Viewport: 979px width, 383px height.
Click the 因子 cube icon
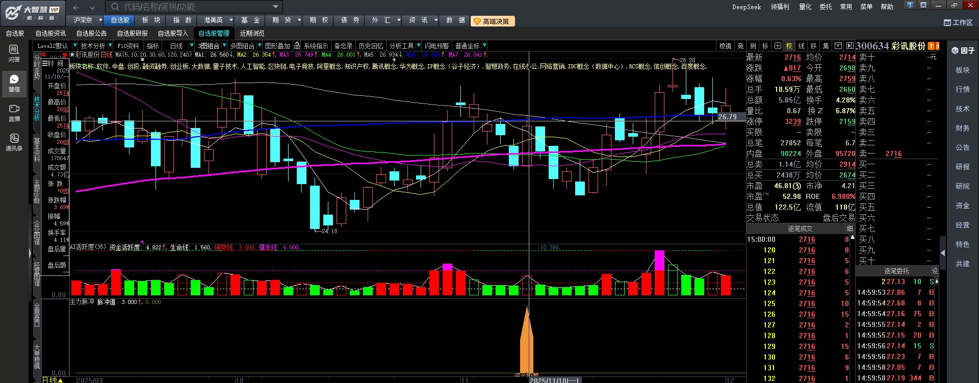click(955, 50)
